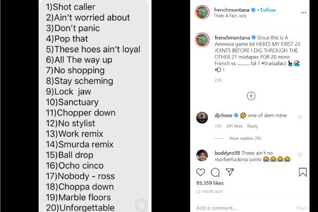Load more comments with the plus circle
The image size is (318, 212).
pos(251,96)
